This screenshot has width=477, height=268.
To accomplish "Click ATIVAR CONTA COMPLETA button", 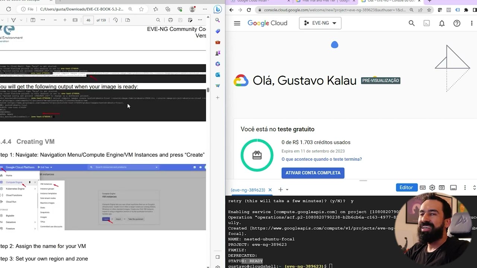I will (313, 173).
